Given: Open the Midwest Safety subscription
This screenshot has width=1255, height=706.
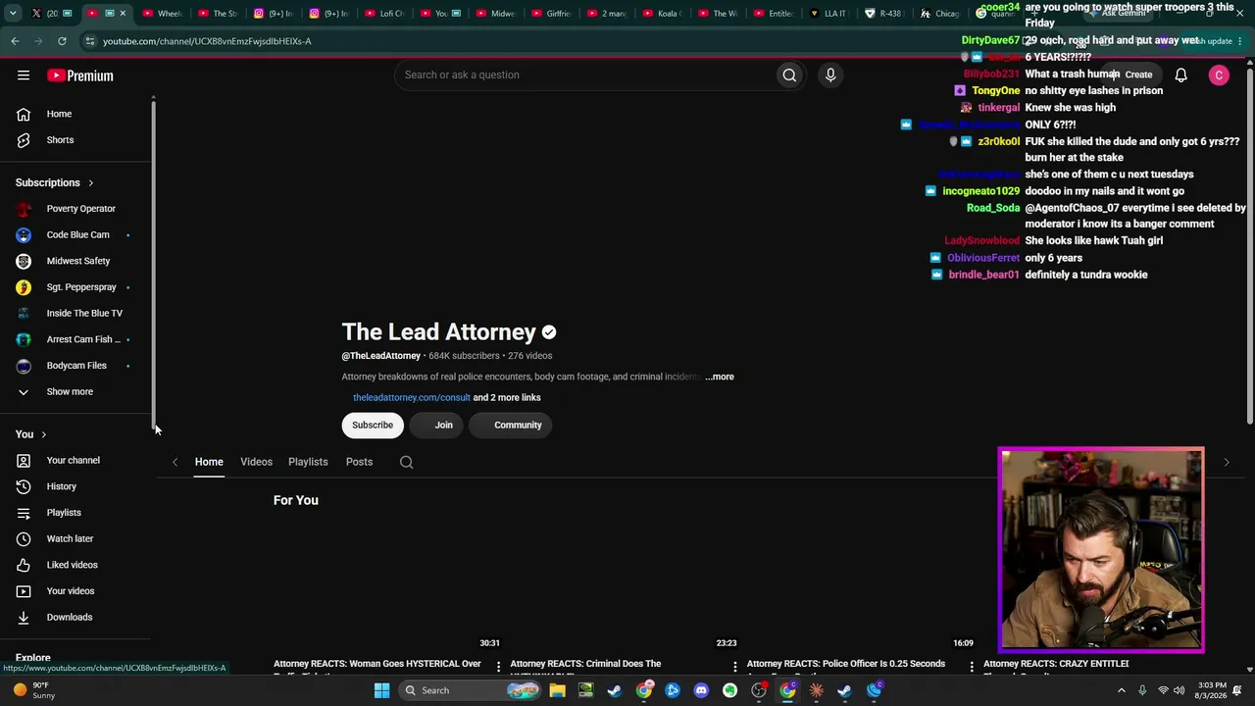Looking at the screenshot, I should (76, 261).
